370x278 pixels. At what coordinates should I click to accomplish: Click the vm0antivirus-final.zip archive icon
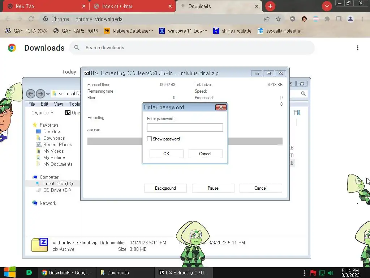[x=39, y=245]
